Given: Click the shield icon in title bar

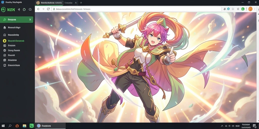Looking at the screenshot, I should 3,2.
